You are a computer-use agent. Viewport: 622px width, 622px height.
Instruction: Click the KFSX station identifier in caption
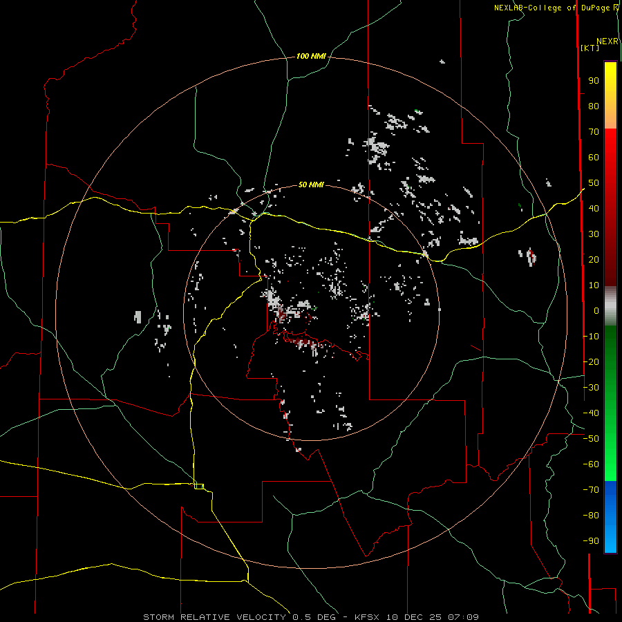tap(367, 617)
